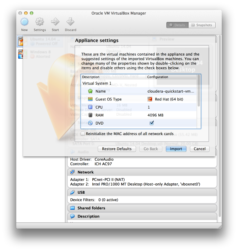Click the Go Back button

151,149
